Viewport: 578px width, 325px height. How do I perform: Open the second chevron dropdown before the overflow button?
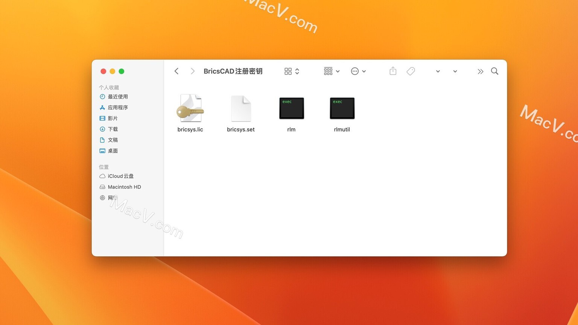455,71
